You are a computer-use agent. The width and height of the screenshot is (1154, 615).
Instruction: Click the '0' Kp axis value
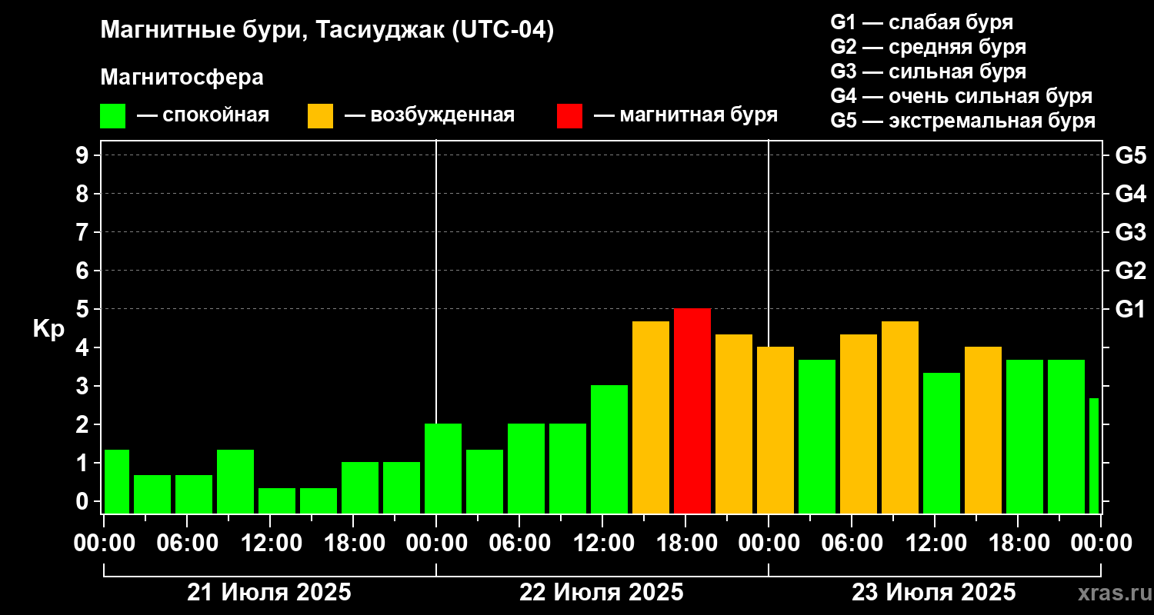pos(84,501)
